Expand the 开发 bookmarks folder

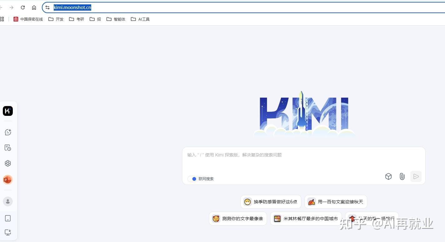pyautogui.click(x=56, y=19)
